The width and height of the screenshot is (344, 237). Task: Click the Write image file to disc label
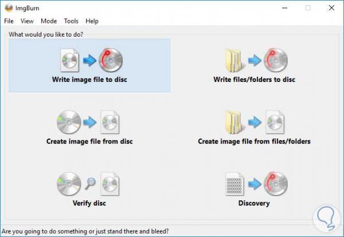click(x=89, y=80)
